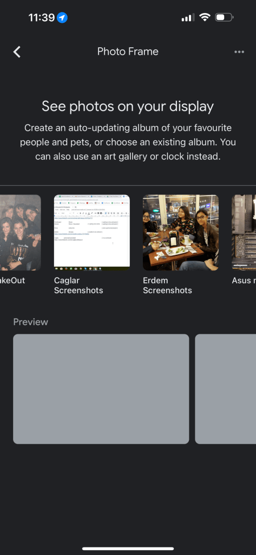Tap the cellular signal bars
Viewport: 256px width, 555px height.
point(188,18)
